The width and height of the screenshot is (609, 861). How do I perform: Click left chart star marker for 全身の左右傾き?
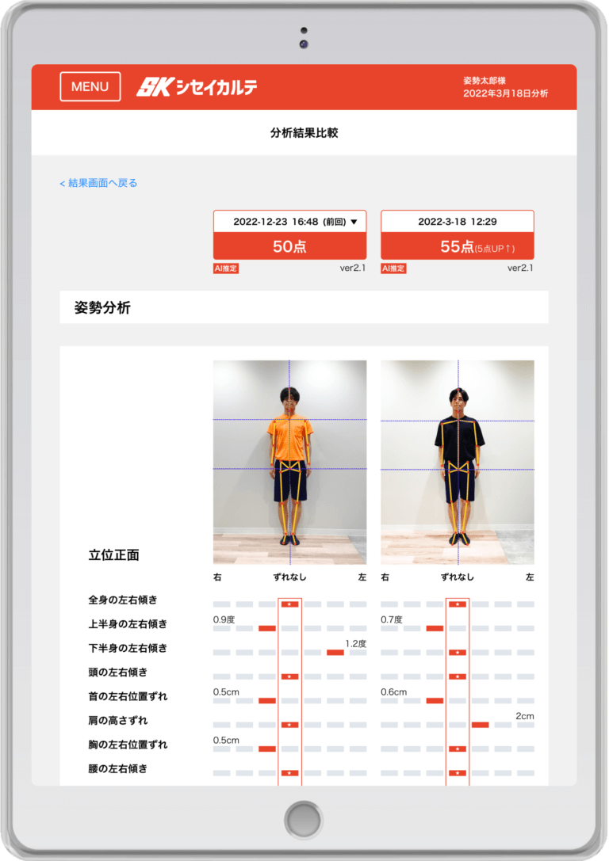point(289,604)
